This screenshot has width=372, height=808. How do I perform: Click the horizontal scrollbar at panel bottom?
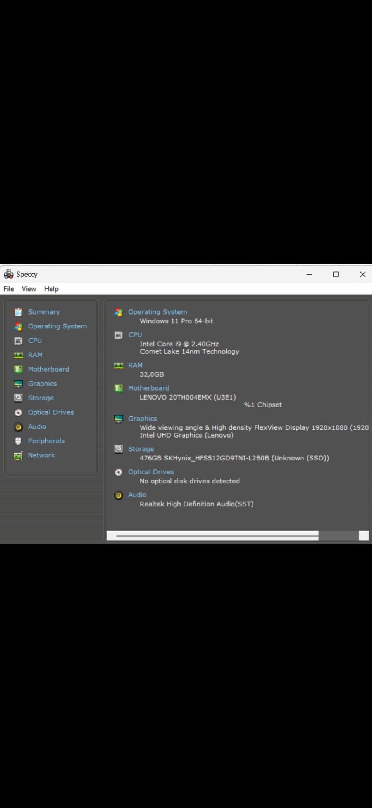tap(217, 536)
